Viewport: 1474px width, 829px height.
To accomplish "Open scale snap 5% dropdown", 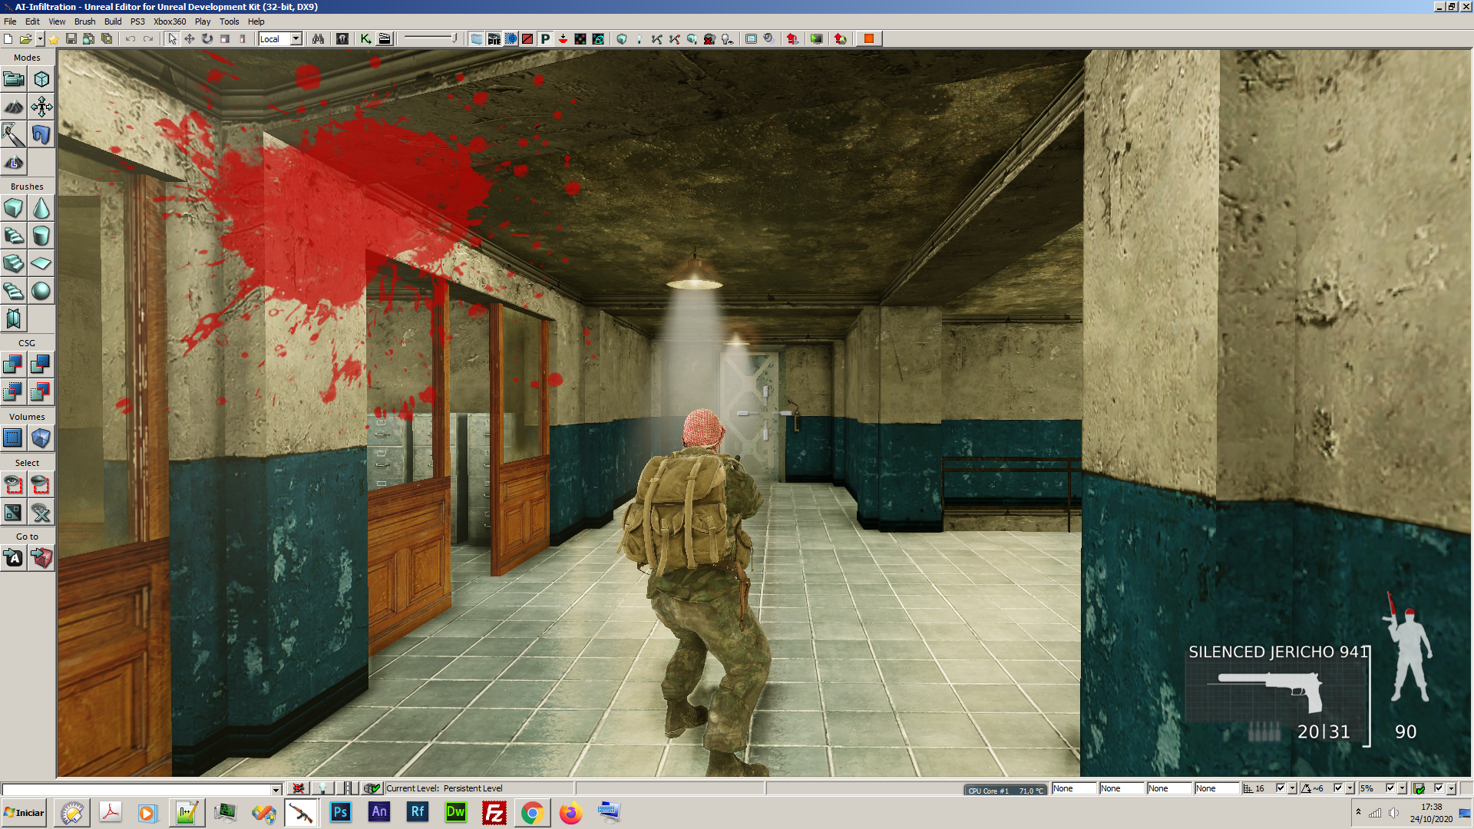I will (1402, 788).
